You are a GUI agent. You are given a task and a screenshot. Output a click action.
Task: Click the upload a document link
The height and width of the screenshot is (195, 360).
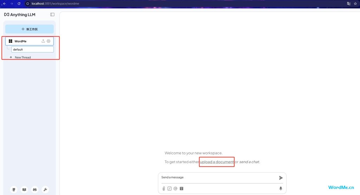(217, 162)
